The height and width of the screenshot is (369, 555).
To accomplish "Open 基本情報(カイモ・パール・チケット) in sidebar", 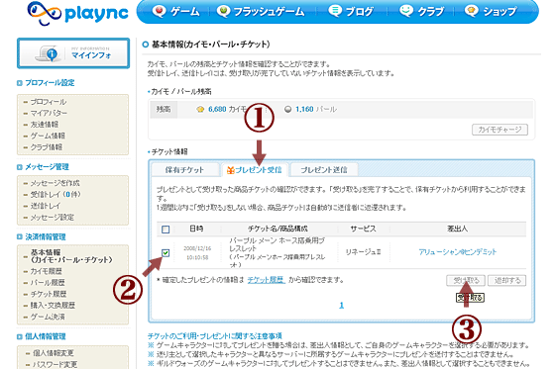I will point(71,256).
